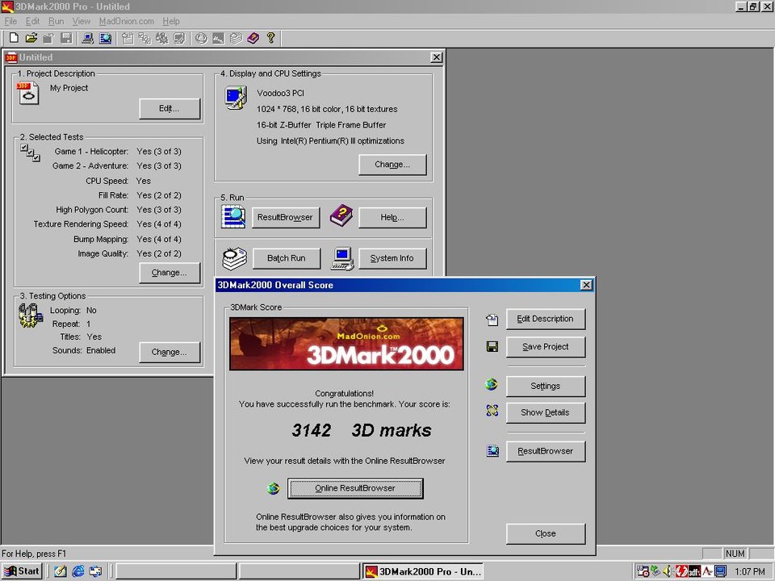775x581 pixels.
Task: Open the Run menu
Action: pyautogui.click(x=56, y=21)
